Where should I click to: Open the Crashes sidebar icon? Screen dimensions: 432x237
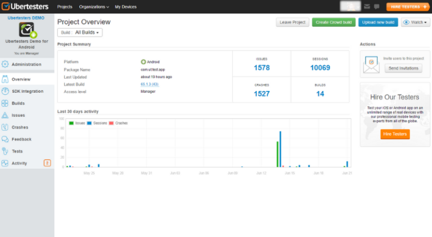(x=6, y=127)
